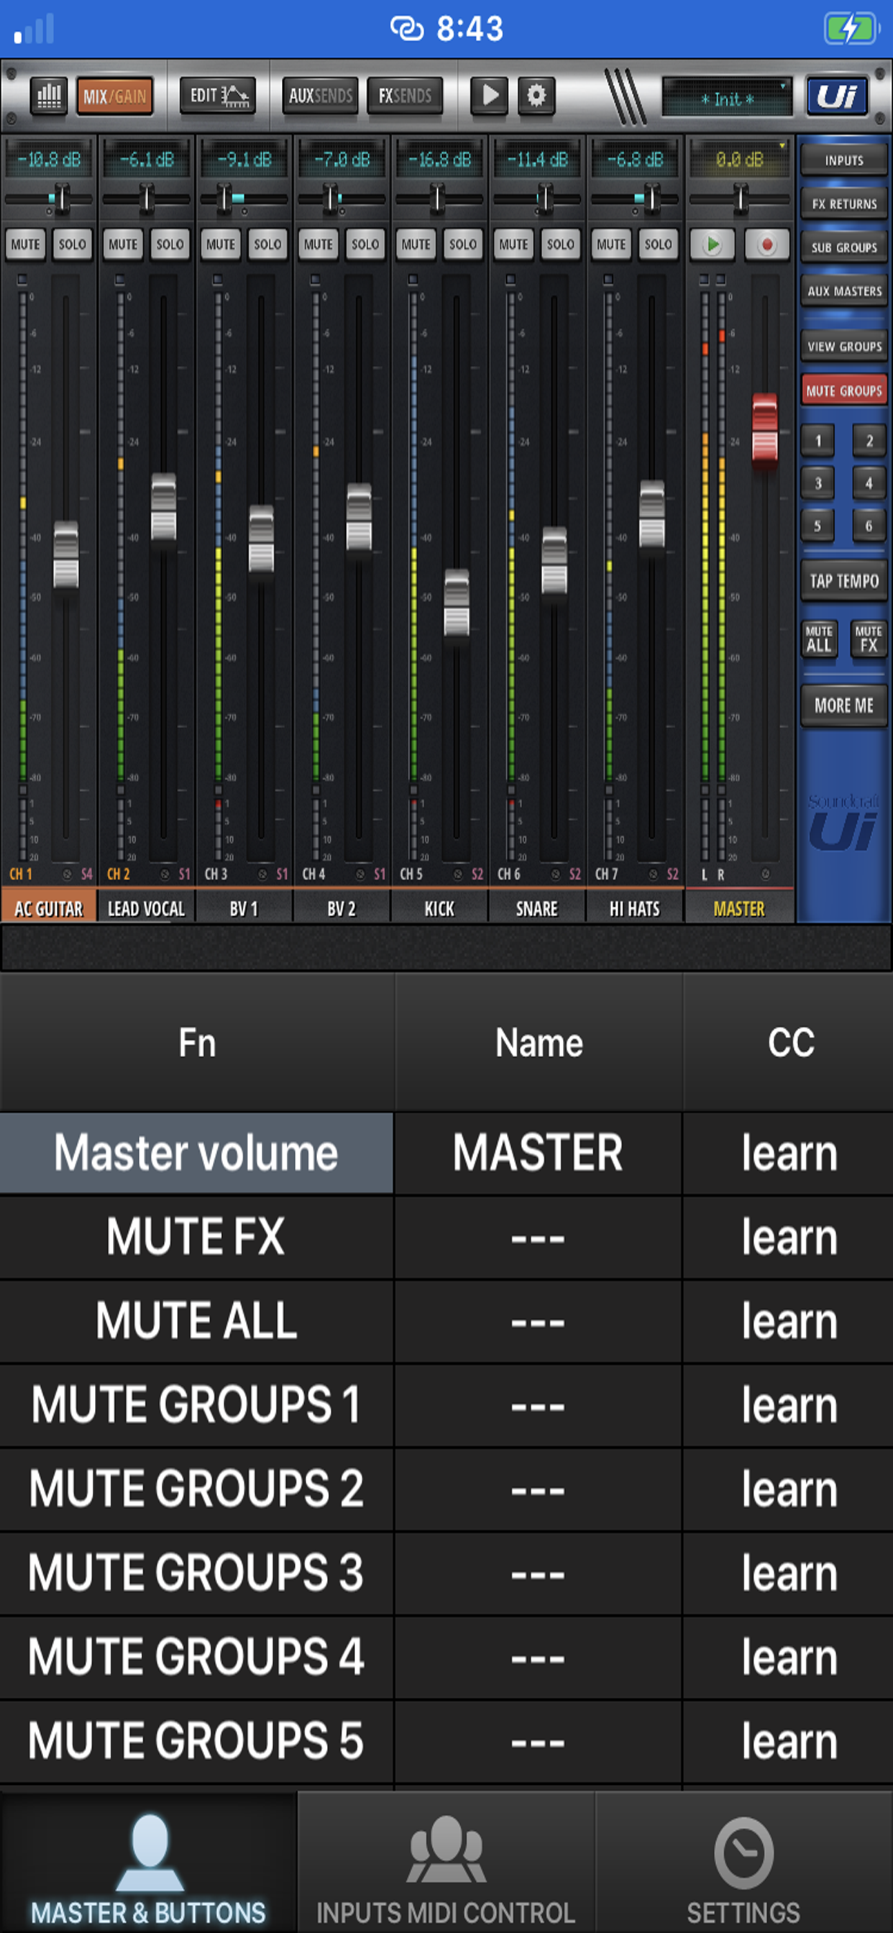This screenshot has height=1933, width=893.
Task: Open INPUTS MIDI CONTROL tab
Action: coord(446,1863)
